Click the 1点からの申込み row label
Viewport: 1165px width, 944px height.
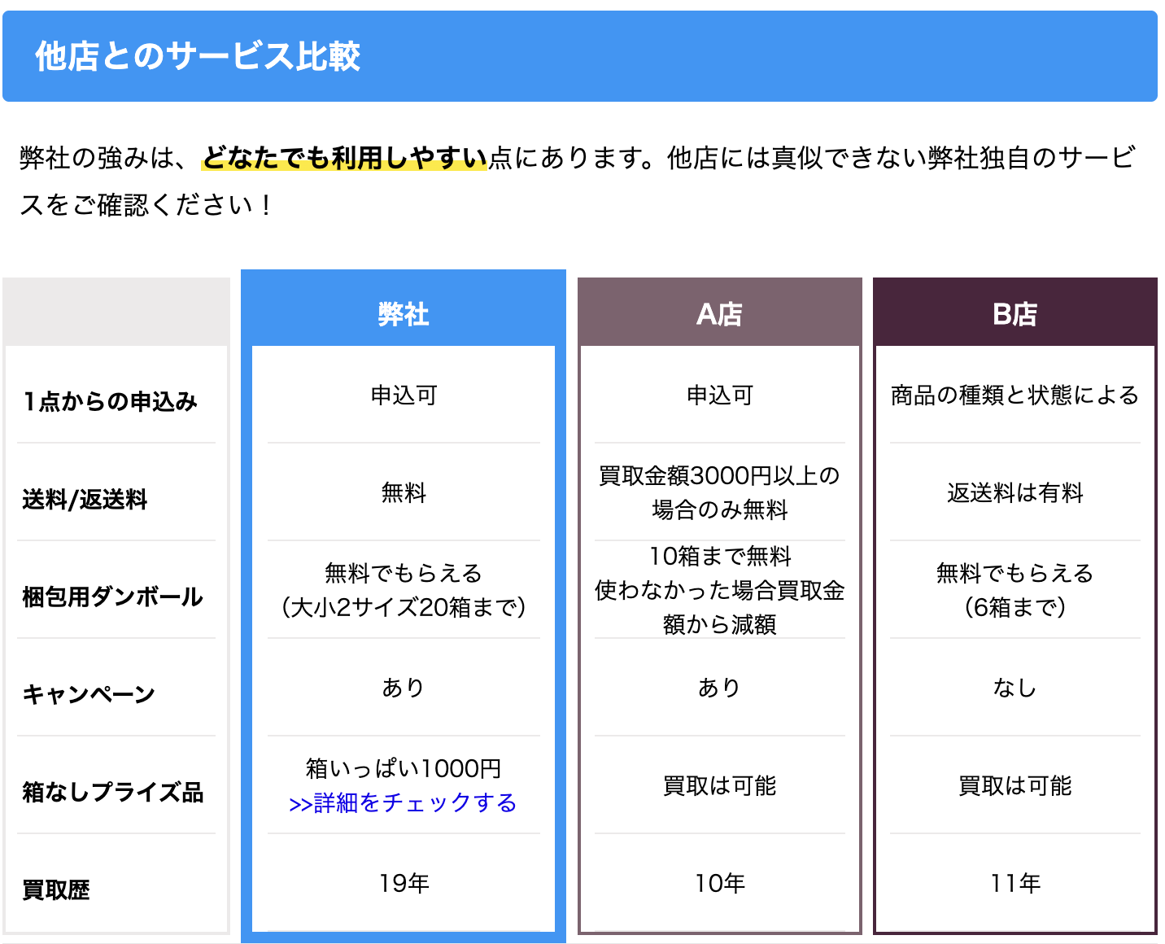[111, 401]
